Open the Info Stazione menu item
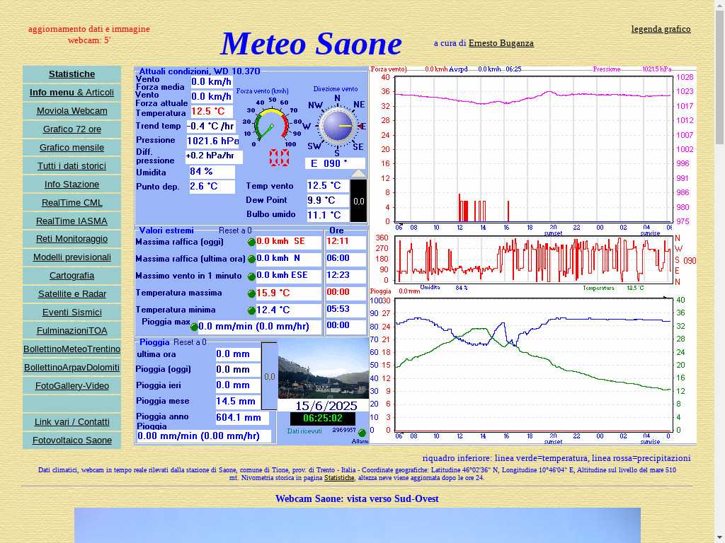 (x=72, y=185)
